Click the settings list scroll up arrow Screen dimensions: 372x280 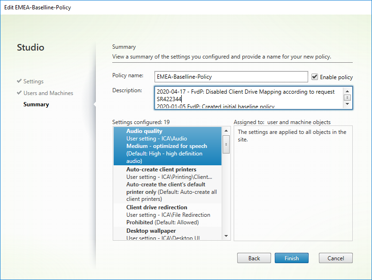(x=226, y=131)
